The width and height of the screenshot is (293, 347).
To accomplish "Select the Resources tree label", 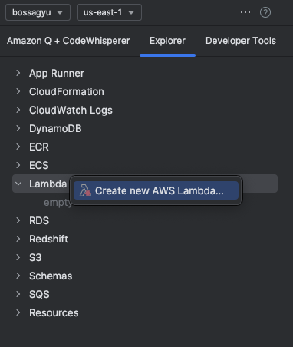I will pyautogui.click(x=54, y=313).
